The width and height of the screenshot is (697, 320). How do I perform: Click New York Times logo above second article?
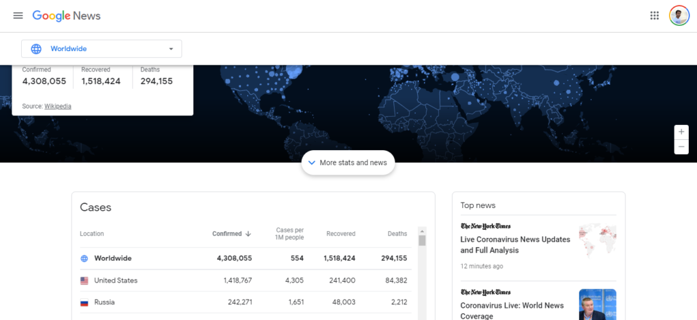click(485, 292)
